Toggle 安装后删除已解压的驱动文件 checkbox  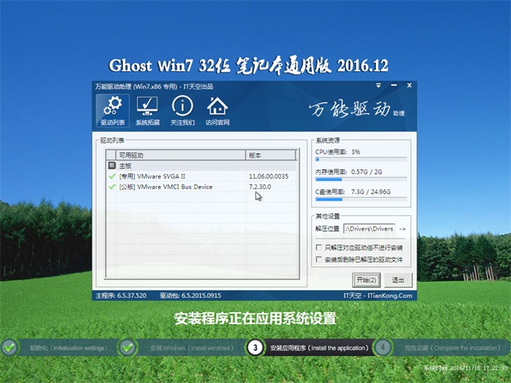320,259
